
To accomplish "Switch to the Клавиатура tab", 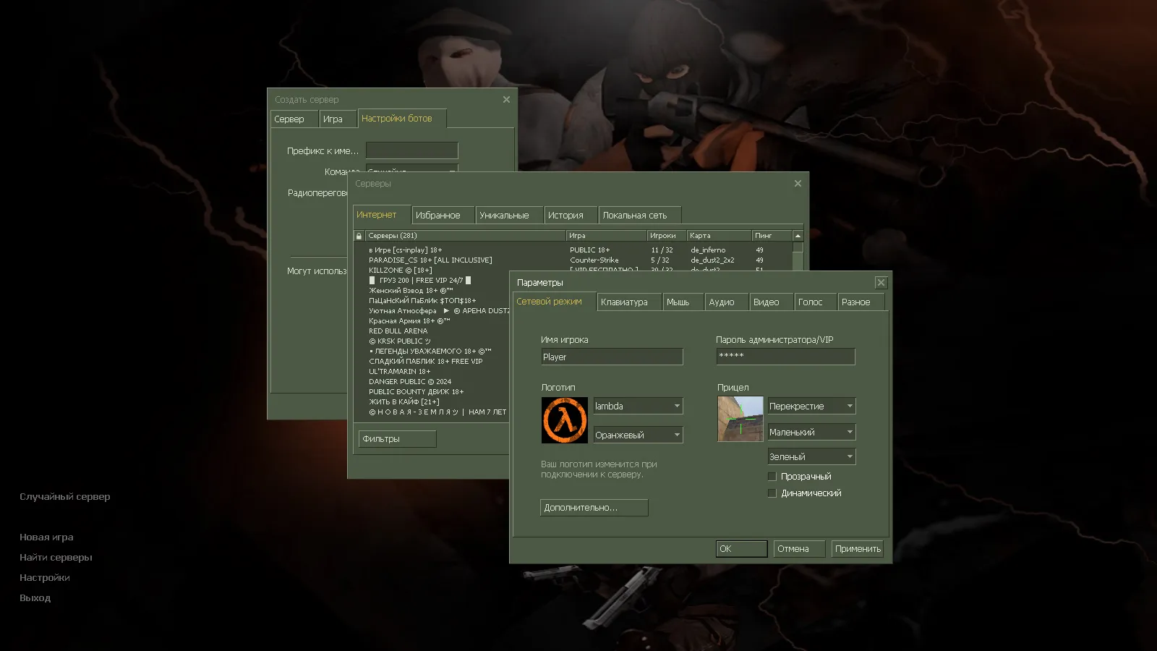I will click(x=628, y=302).
